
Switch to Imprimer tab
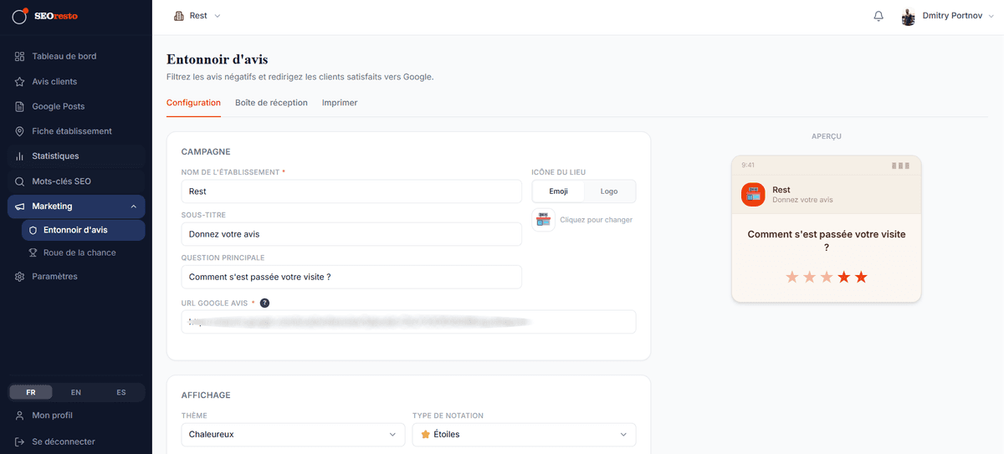(x=340, y=103)
